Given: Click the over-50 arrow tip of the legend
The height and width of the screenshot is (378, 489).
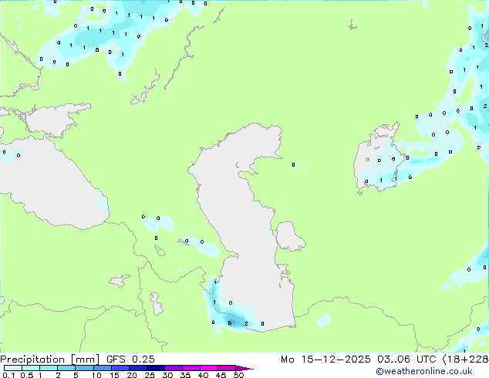Looking at the screenshot, I should (244, 368).
